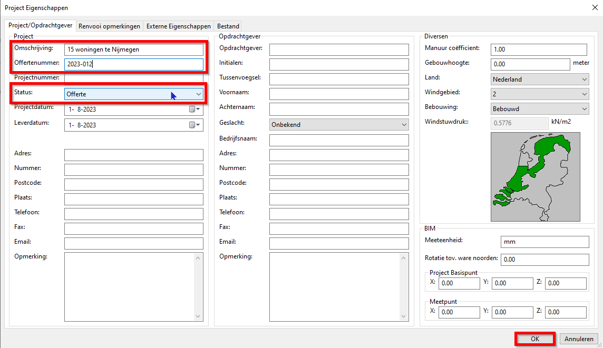Open the Windgebied dropdown
Viewport: 603px width, 348px height.
click(x=584, y=94)
